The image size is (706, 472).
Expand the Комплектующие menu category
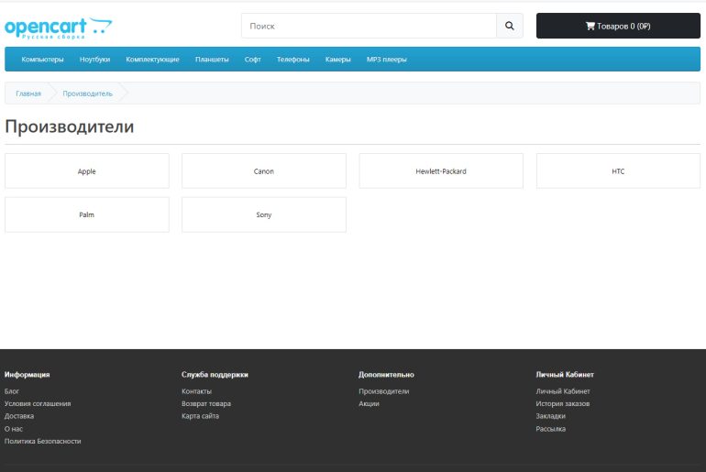coord(152,60)
